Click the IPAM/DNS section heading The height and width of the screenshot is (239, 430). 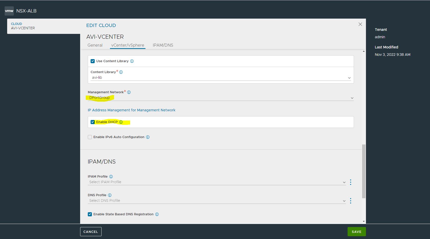click(x=102, y=162)
